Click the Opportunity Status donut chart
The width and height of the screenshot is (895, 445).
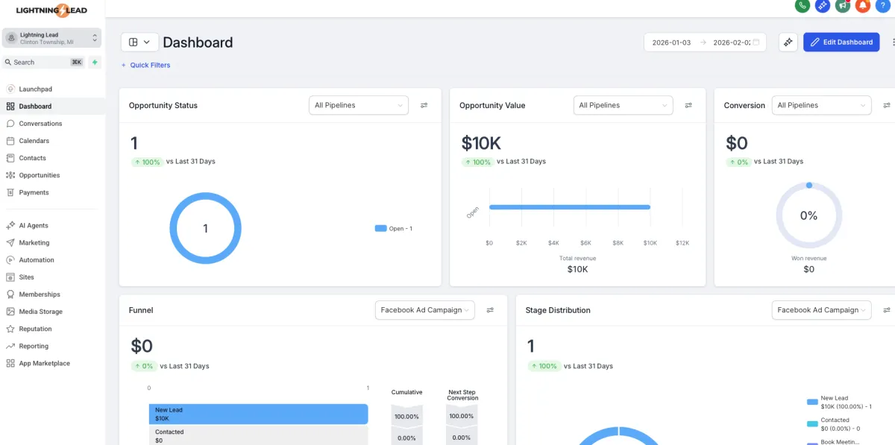coord(206,229)
